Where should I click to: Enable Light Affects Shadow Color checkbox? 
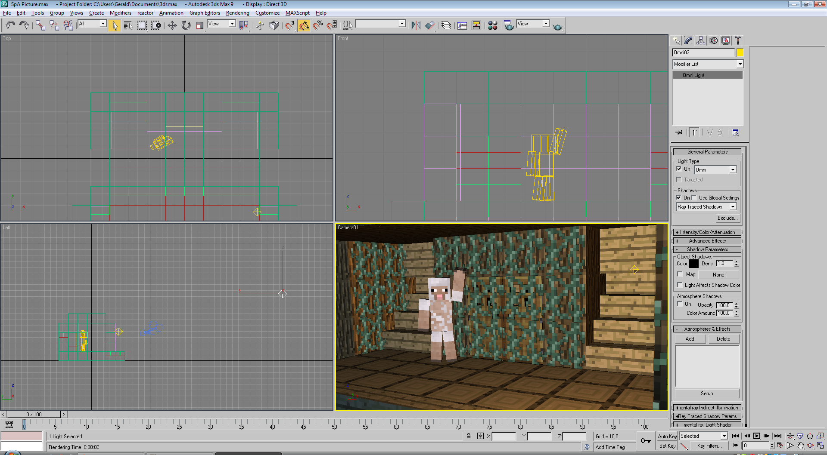click(680, 285)
